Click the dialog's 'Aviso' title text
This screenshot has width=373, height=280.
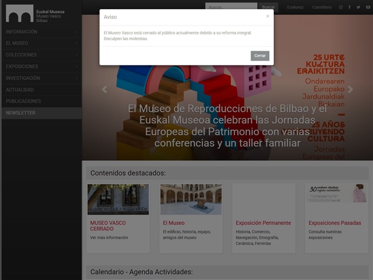110,17
